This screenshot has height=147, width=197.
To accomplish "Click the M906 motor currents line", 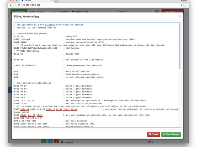I will 54,124.
